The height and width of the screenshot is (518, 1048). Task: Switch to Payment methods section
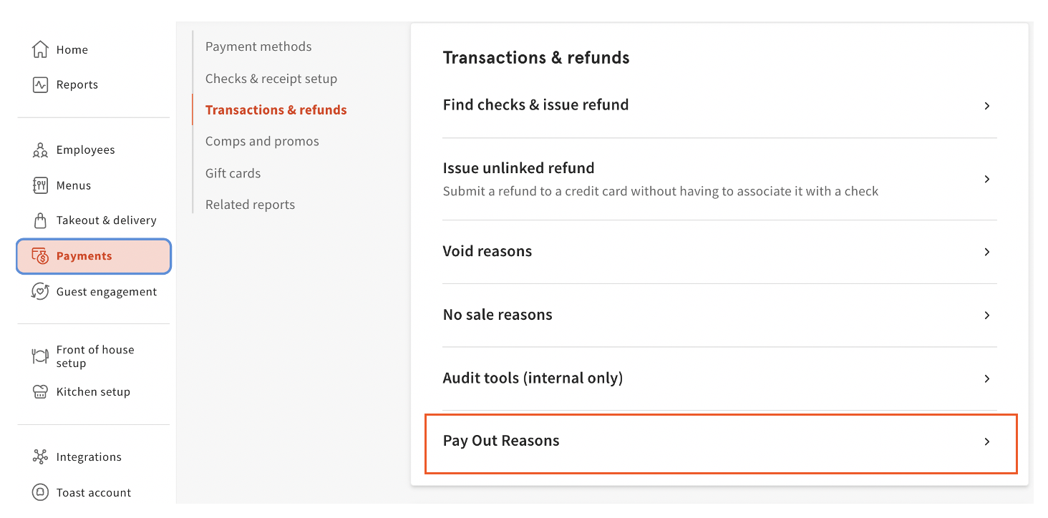point(258,47)
